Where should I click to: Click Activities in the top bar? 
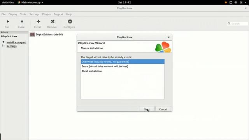coord(8,2)
